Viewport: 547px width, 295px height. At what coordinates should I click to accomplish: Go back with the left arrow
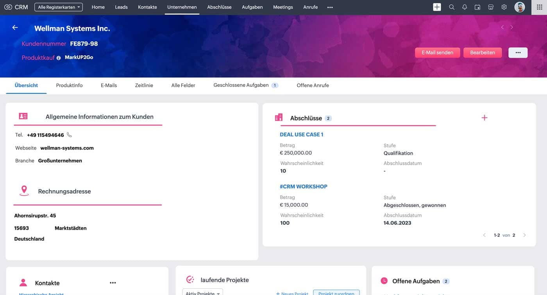coord(15,27)
